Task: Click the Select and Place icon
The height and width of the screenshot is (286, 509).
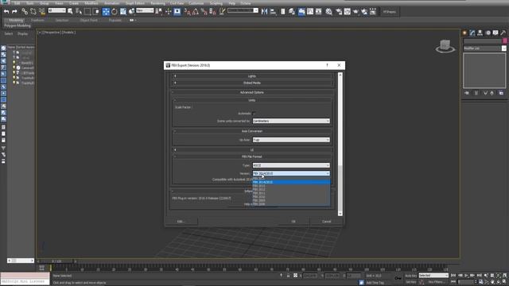Action: 131,12
